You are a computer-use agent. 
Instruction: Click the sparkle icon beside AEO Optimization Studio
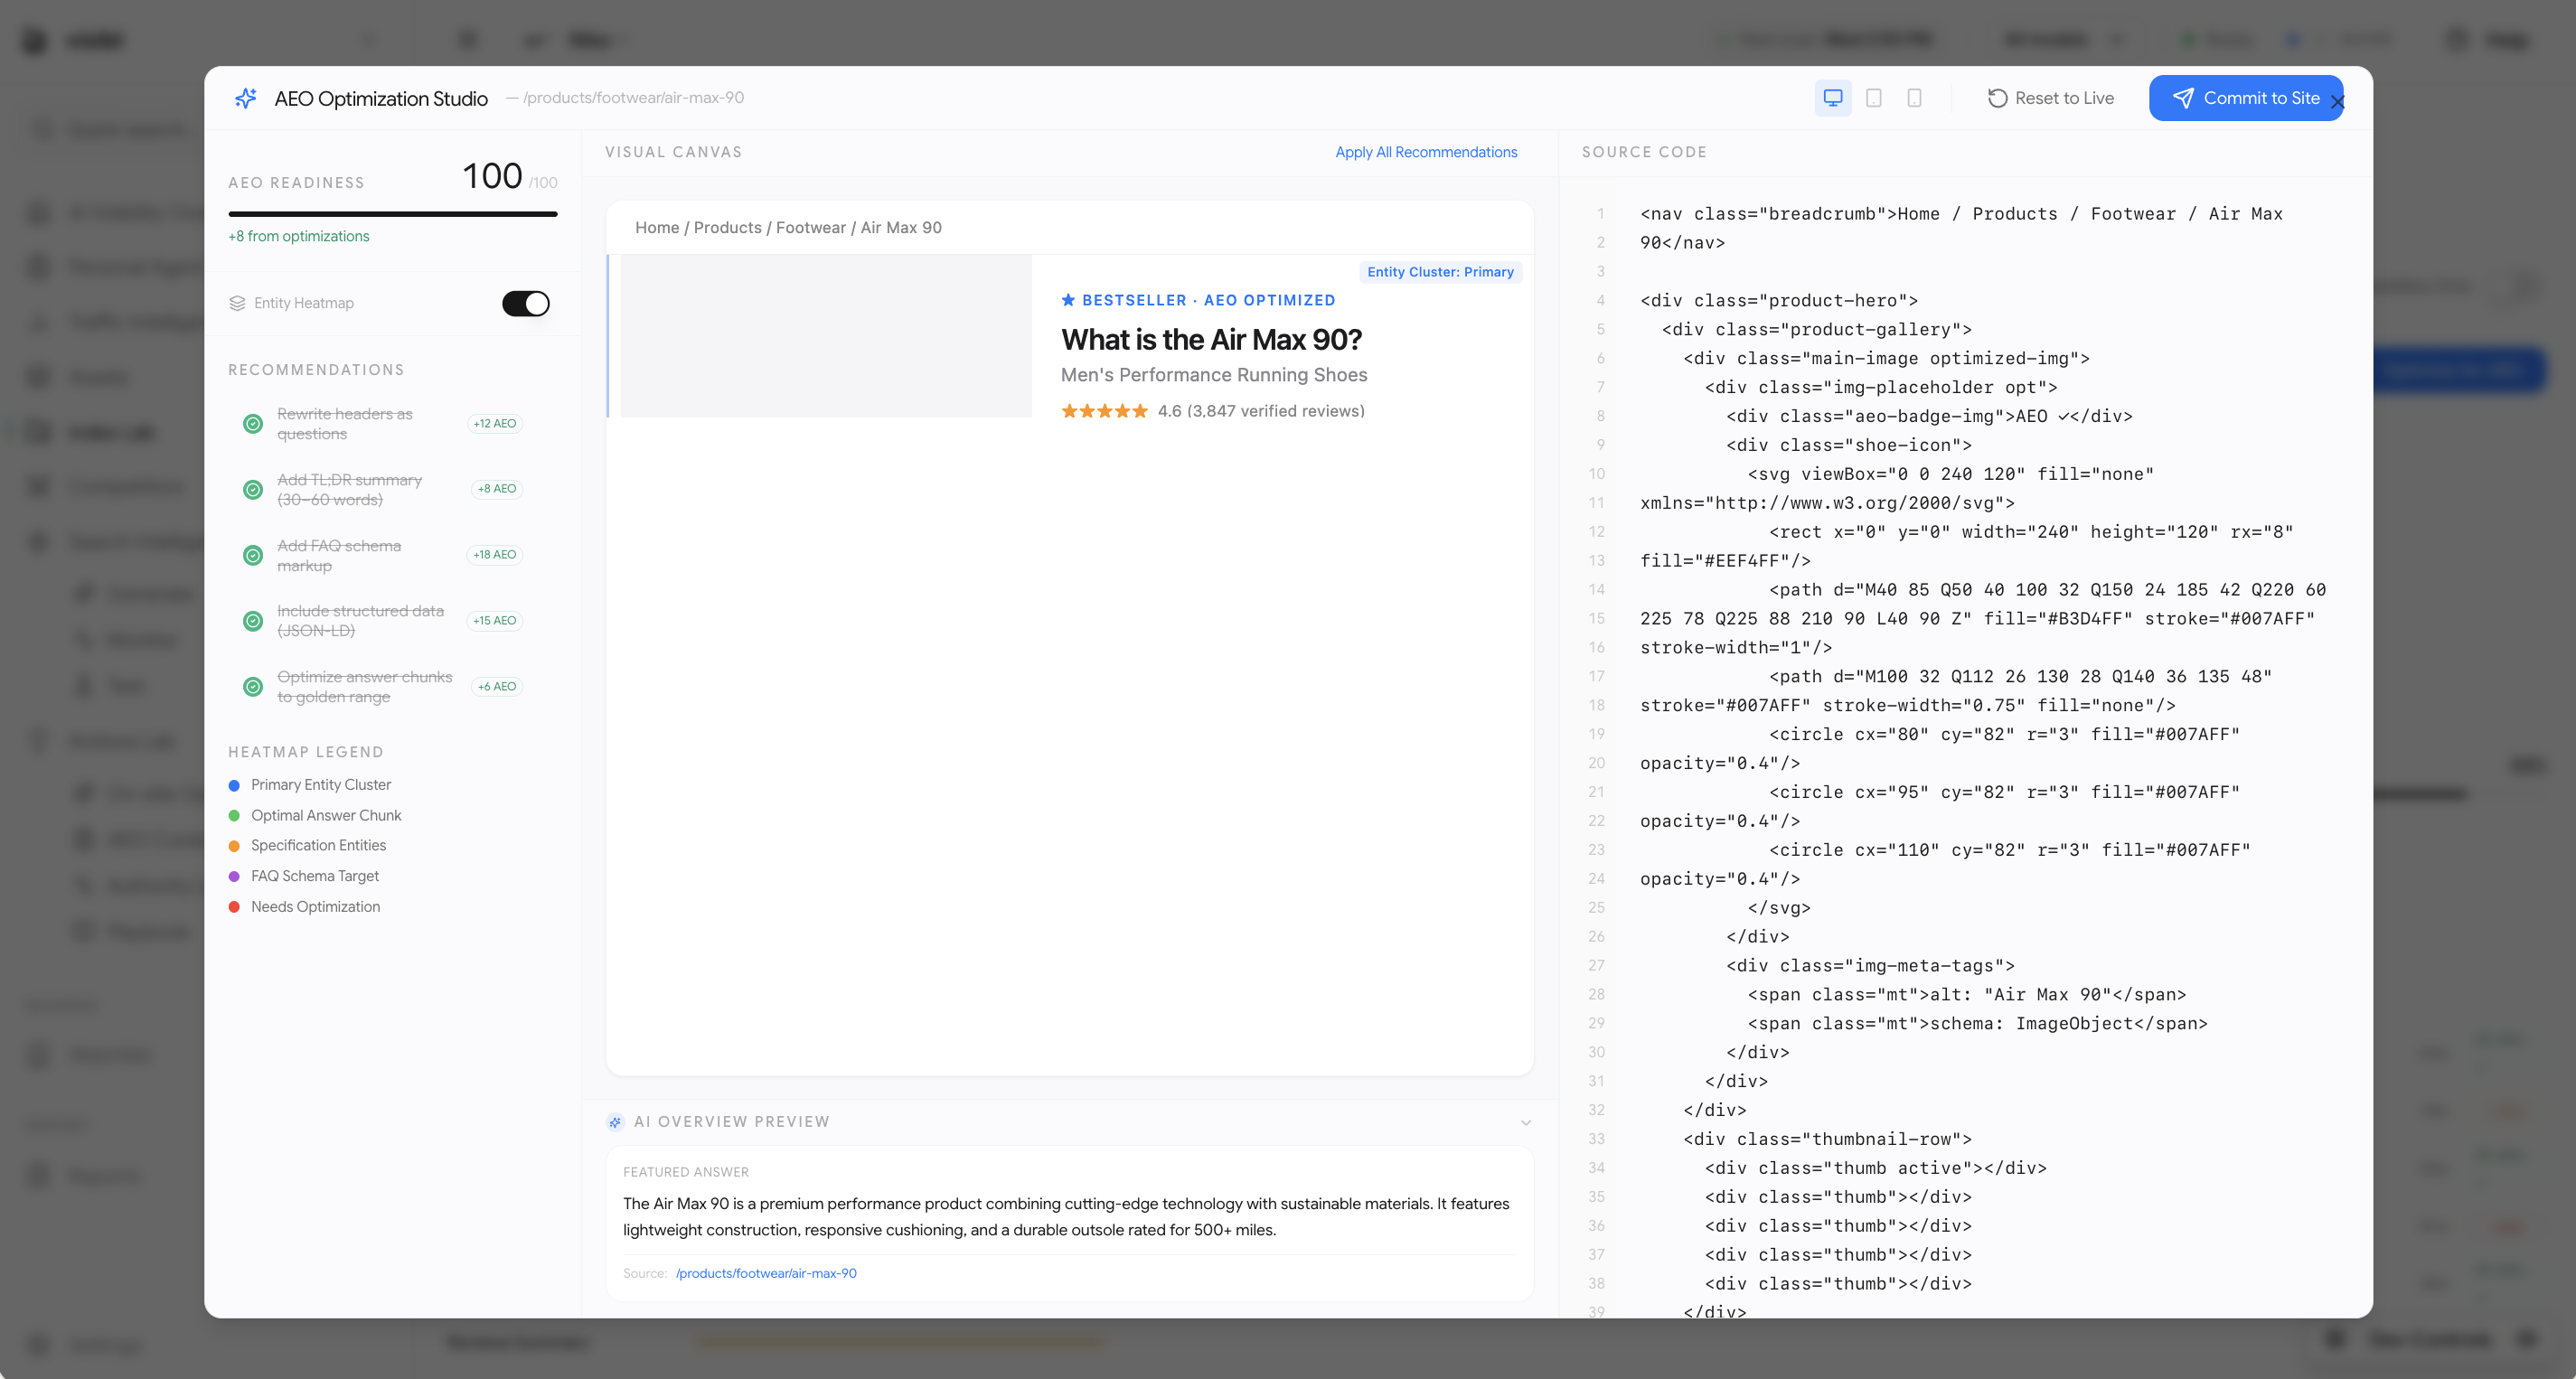[x=246, y=97]
